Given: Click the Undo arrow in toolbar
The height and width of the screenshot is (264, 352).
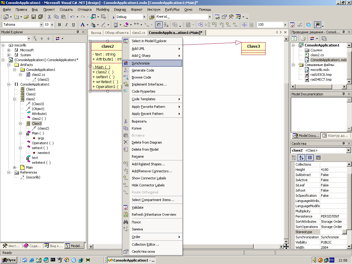Looking at the screenshot, I should pyautogui.click(x=72, y=17).
